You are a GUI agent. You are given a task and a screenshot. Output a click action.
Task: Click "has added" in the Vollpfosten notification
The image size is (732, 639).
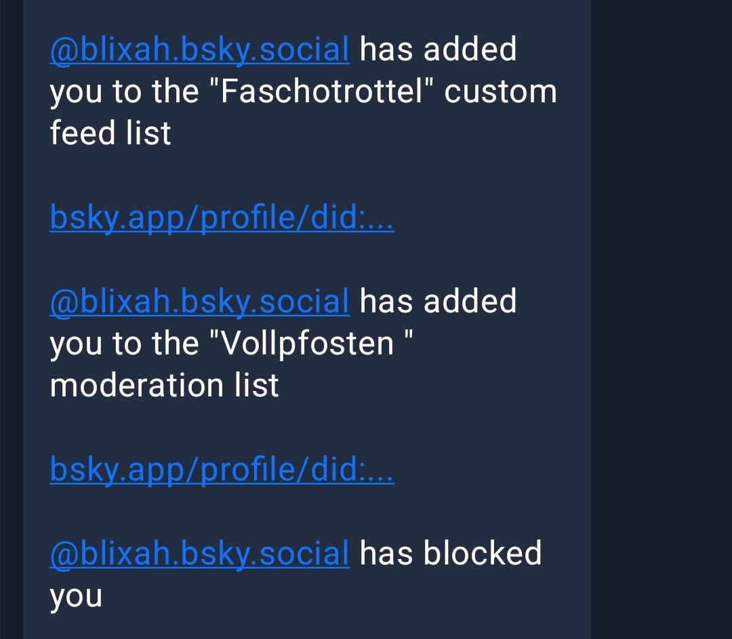438,301
